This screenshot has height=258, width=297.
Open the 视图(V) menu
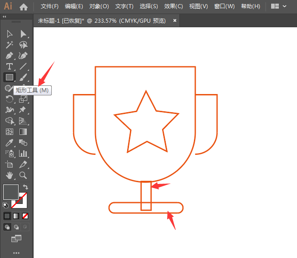click(x=198, y=6)
